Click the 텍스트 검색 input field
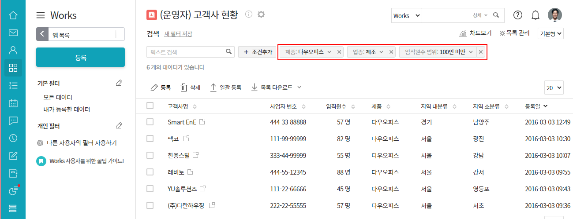 (186, 52)
